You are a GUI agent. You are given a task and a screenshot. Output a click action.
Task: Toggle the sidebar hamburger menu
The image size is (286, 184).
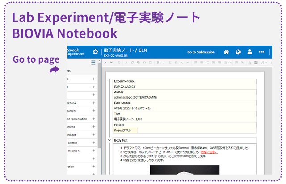93,63
